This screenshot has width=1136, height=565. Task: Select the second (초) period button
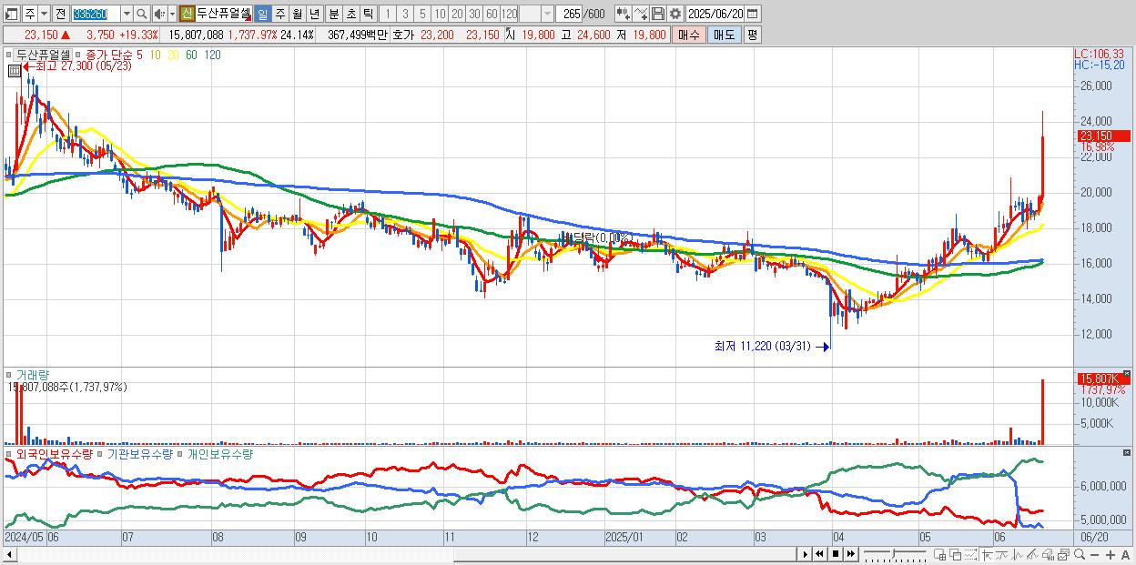pyautogui.click(x=350, y=14)
